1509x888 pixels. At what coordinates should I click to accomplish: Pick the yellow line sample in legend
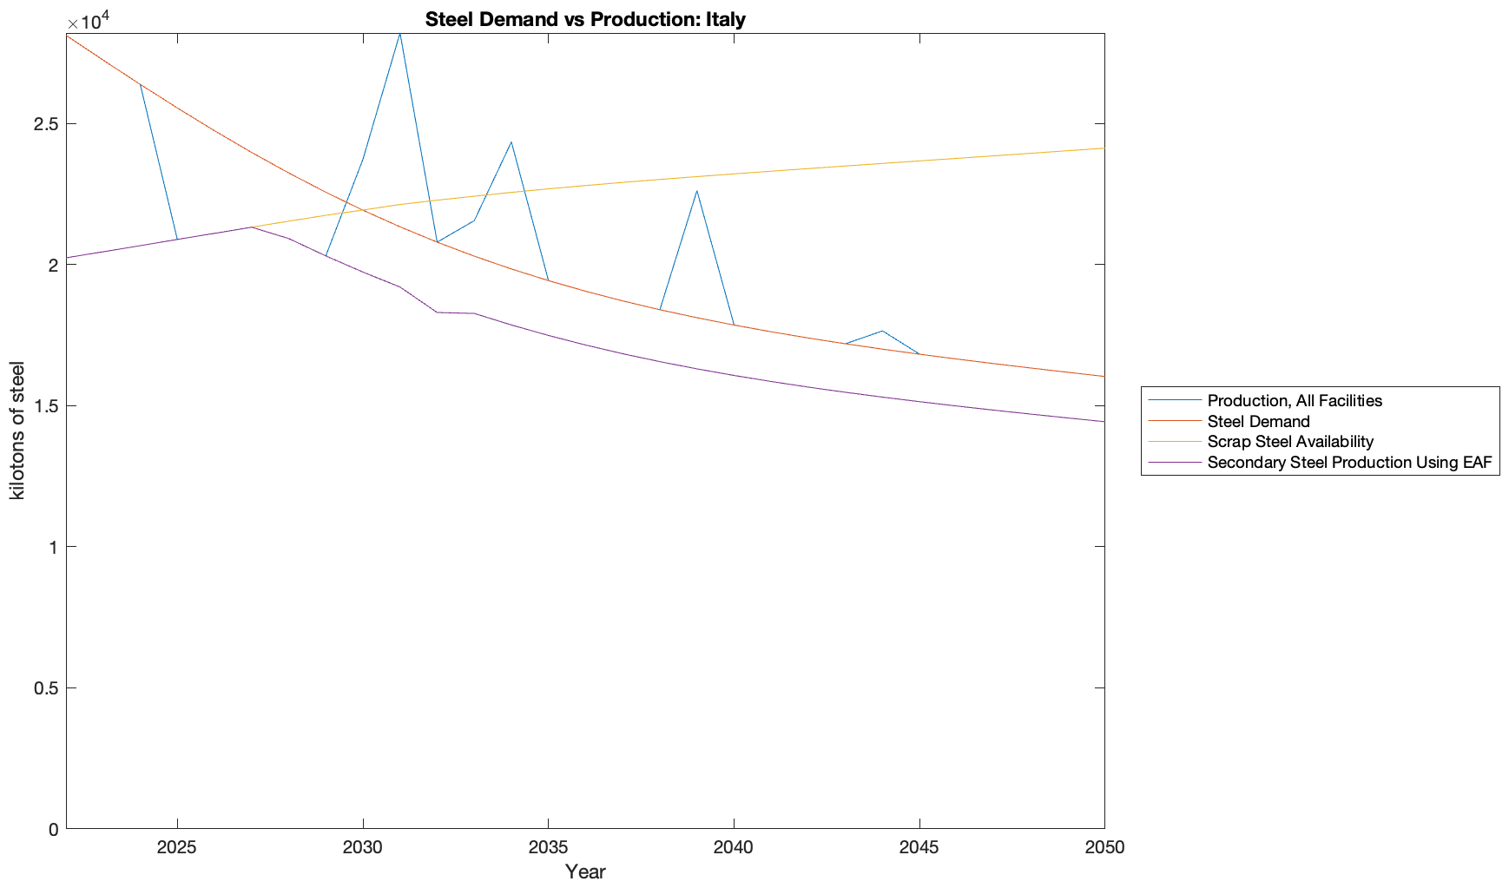[1174, 442]
